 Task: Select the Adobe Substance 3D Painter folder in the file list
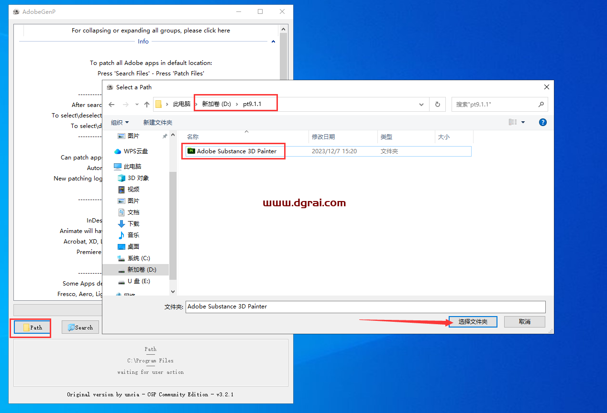pyautogui.click(x=236, y=151)
